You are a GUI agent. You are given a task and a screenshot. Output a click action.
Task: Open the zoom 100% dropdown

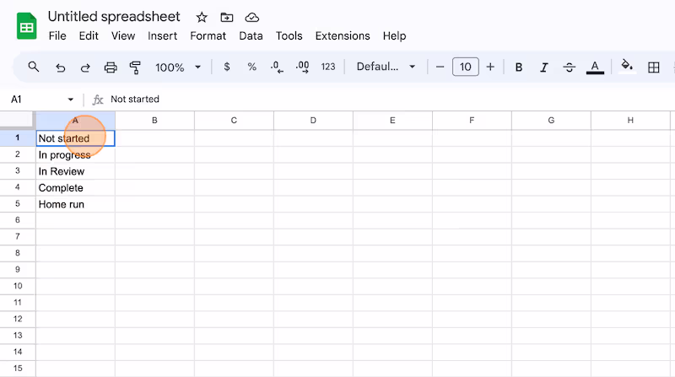pos(178,67)
